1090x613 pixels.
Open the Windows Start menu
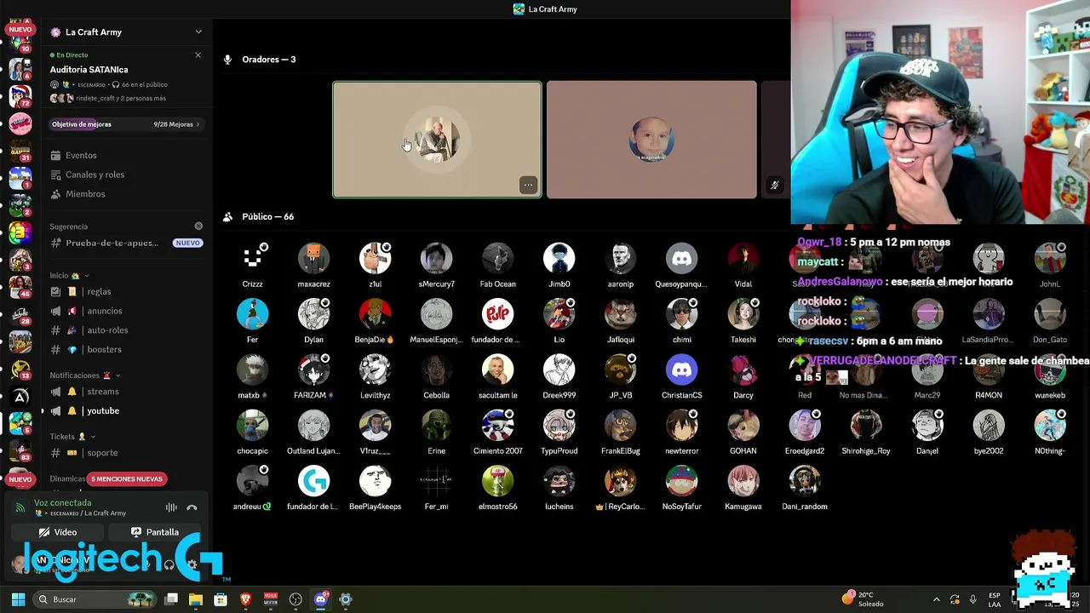point(18,599)
